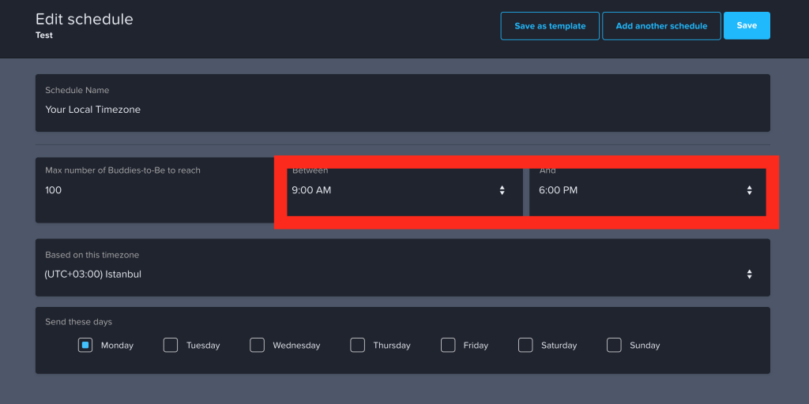Click Add another schedule button
Screen dimensions: 809x404
point(661,26)
